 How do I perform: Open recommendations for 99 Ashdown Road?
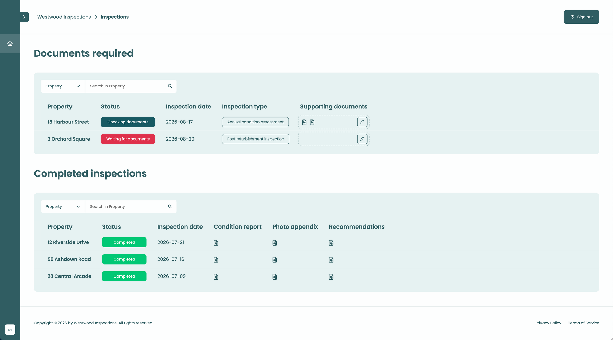[x=331, y=260]
